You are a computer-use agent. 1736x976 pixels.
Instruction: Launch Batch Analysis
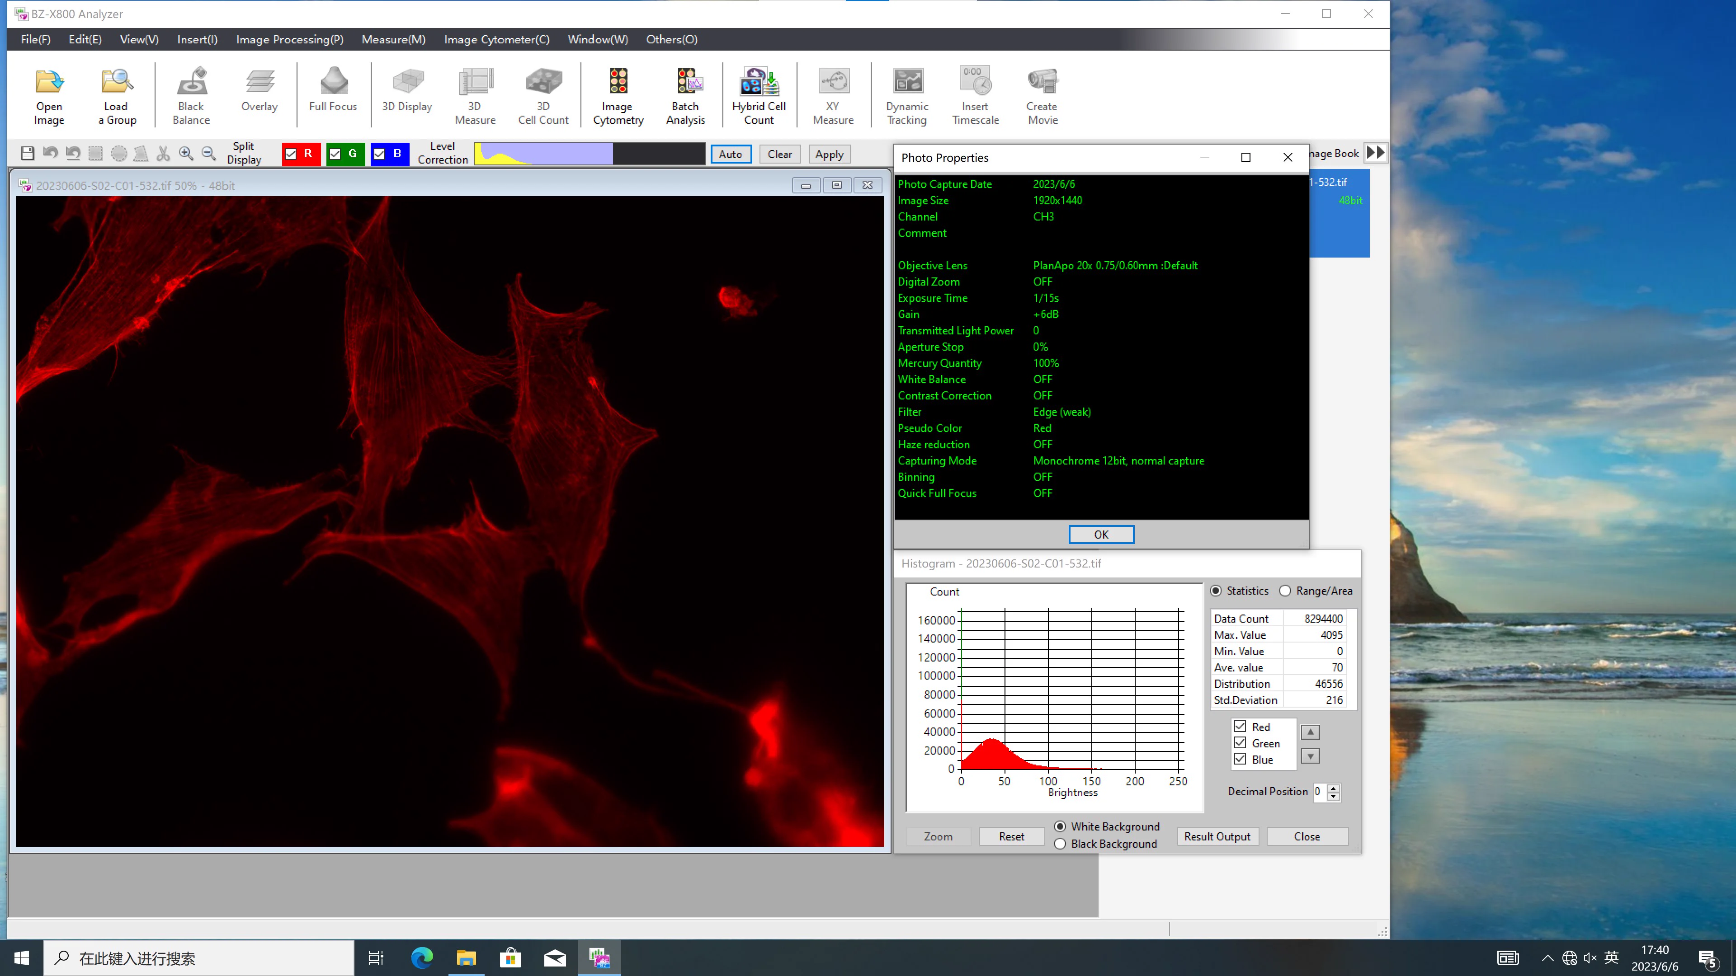[685, 96]
